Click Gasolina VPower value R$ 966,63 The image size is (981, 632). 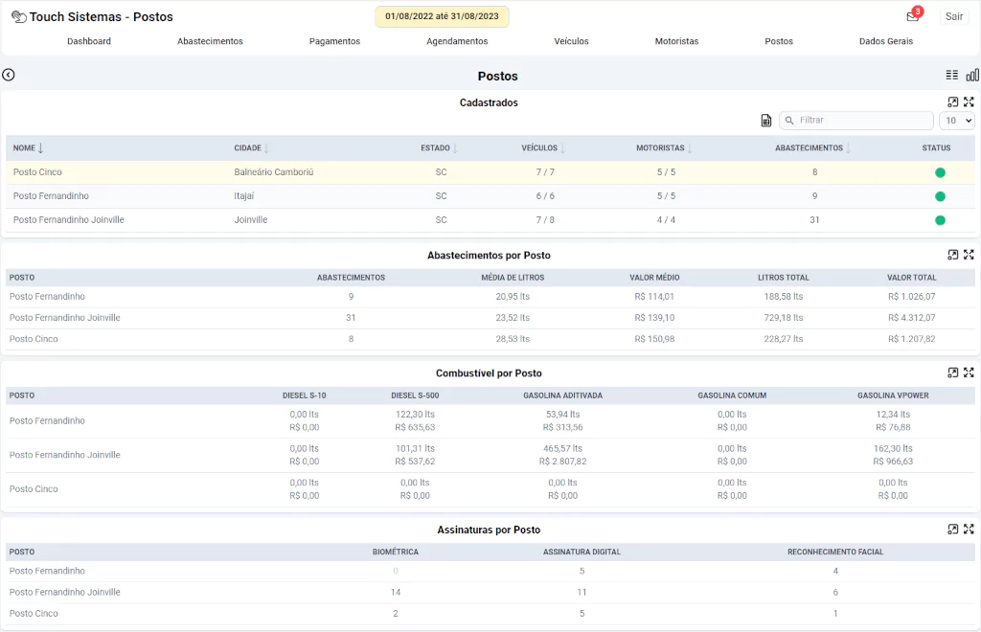893,462
